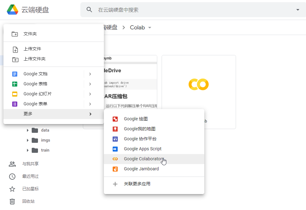Expand the train folder tree arrow
Viewport: 306px width, 210px height.
click(28, 150)
